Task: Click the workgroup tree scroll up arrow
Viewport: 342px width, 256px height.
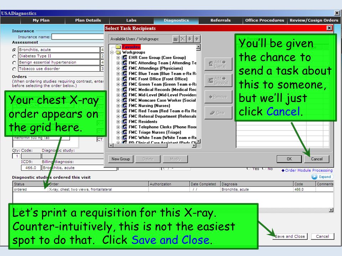Action: tap(198, 46)
